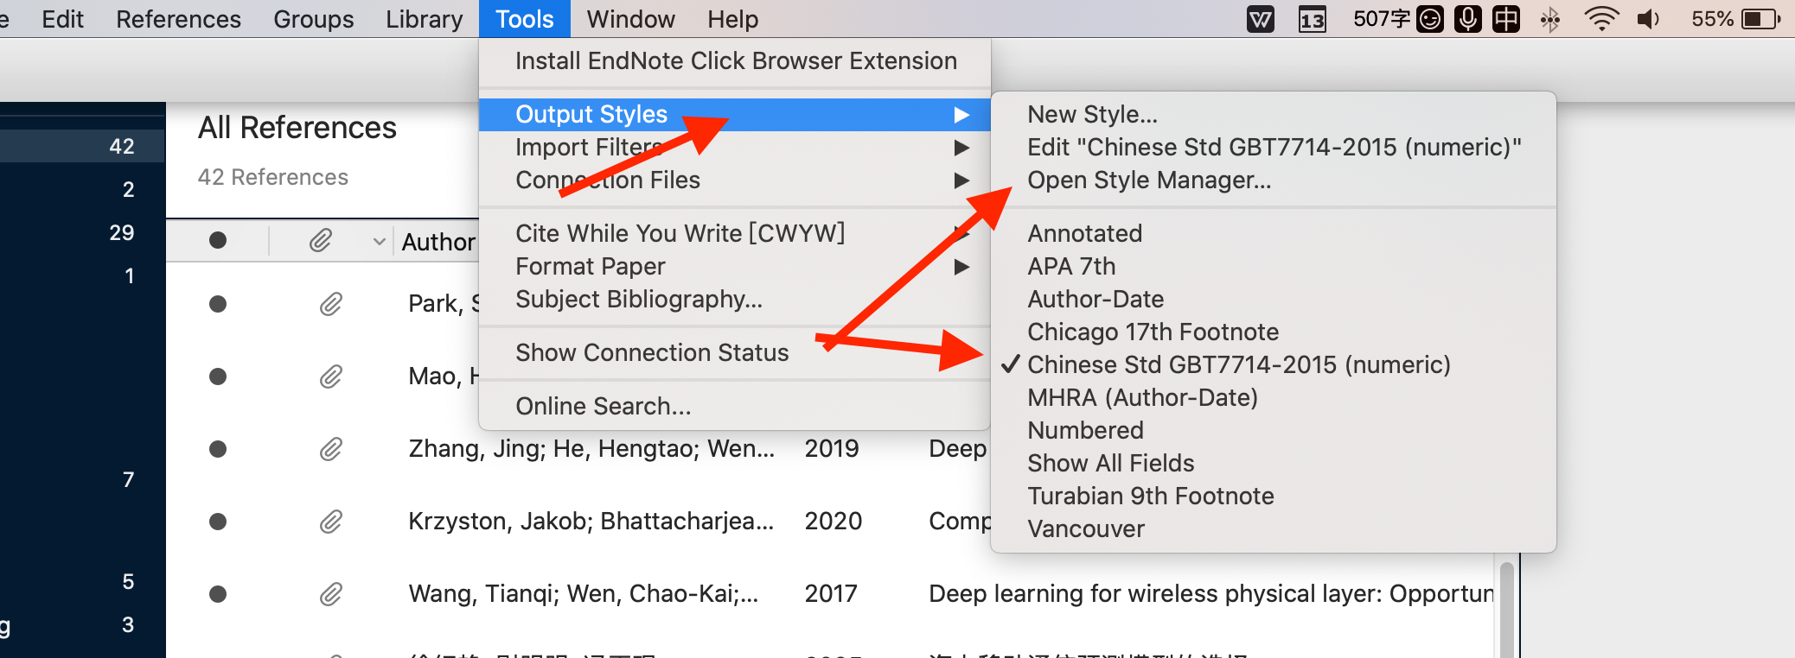Toggle read dot in the Mao row
Image resolution: width=1795 pixels, height=658 pixels.
218,376
